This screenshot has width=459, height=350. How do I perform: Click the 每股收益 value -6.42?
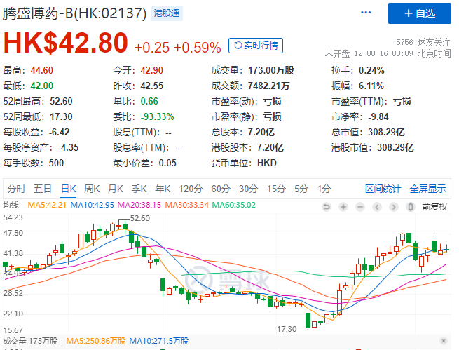tap(59, 132)
